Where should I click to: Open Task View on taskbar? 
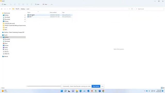point(69,91)
